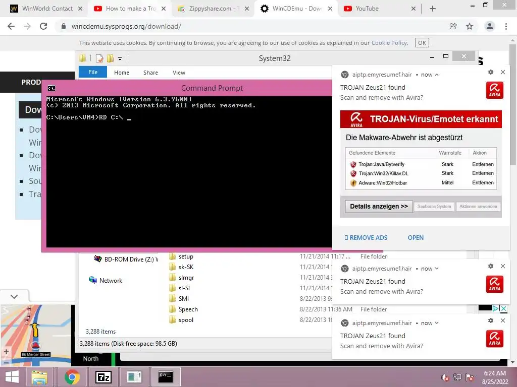Image resolution: width=517 pixels, height=387 pixels.
Task: Click the properties icon in System32 quick access toolbar
Action: (99, 58)
